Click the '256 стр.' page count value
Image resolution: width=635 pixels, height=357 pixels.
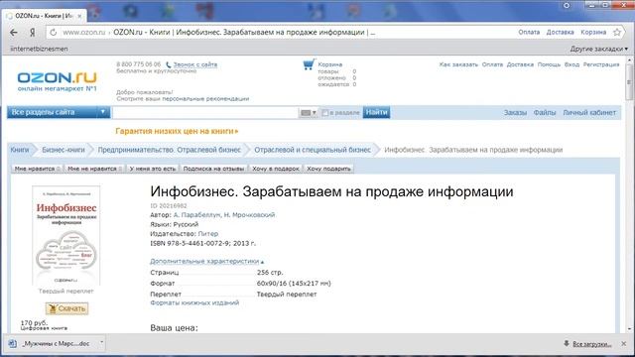tap(270, 273)
